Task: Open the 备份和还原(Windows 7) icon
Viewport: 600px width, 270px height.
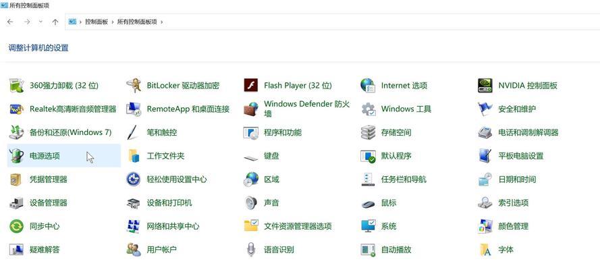Action: click(x=16, y=132)
